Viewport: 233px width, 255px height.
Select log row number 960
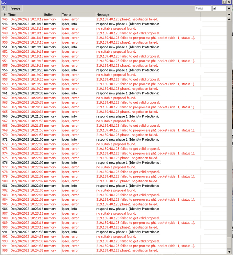pyautogui.click(x=5, y=89)
